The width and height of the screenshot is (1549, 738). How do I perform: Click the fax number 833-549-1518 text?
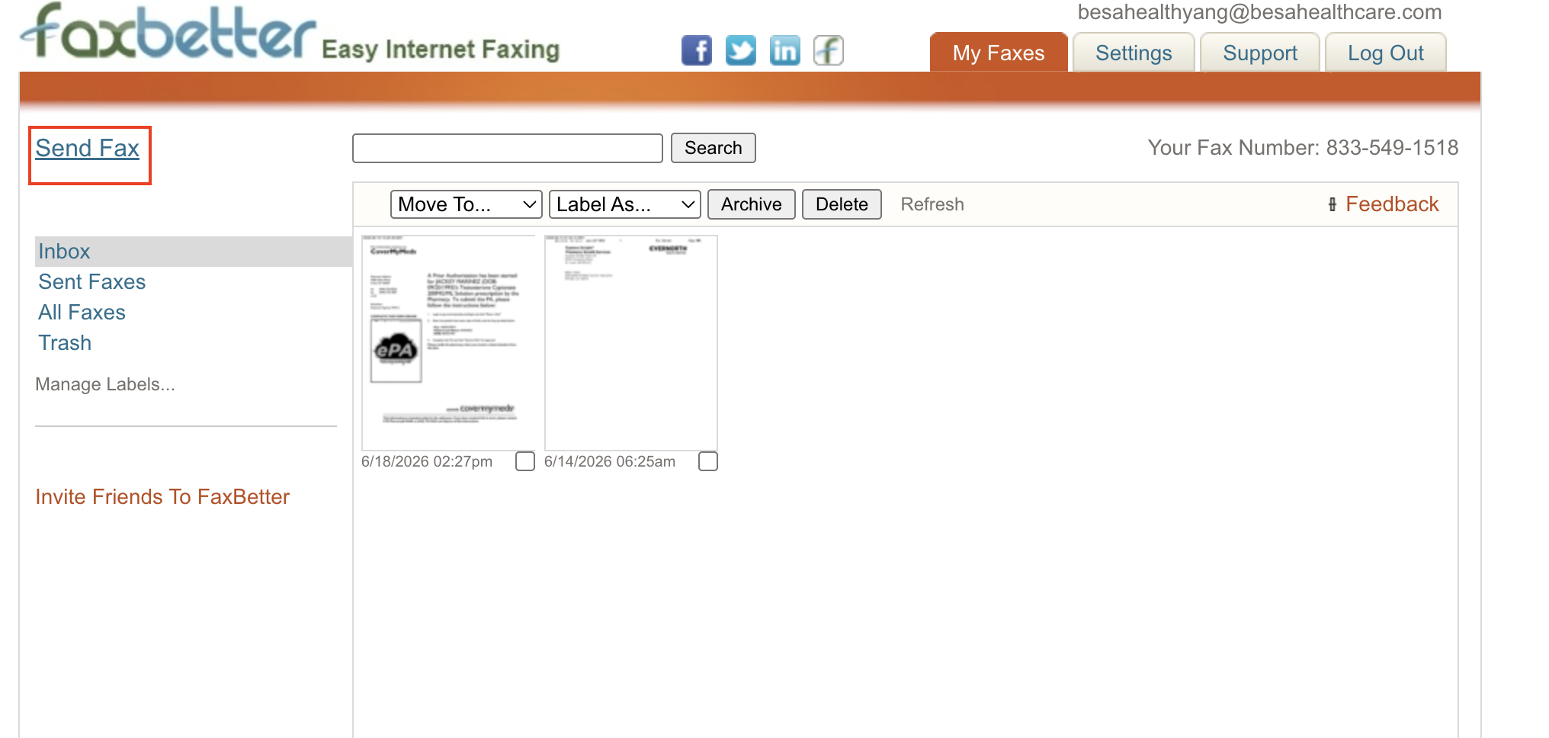pos(1392,148)
